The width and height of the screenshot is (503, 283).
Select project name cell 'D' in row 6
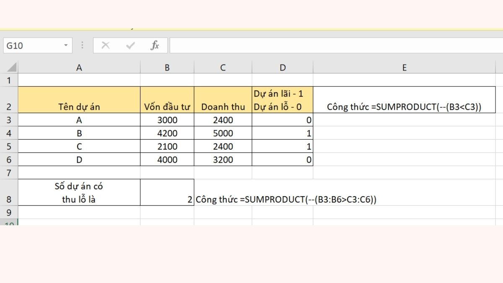[x=79, y=159]
